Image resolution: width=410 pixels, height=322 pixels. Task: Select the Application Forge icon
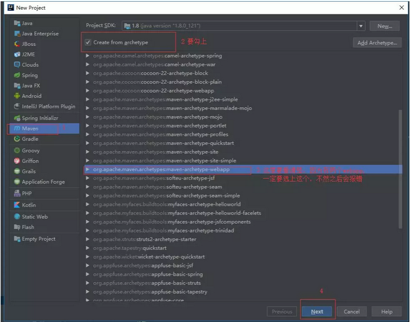(17, 182)
